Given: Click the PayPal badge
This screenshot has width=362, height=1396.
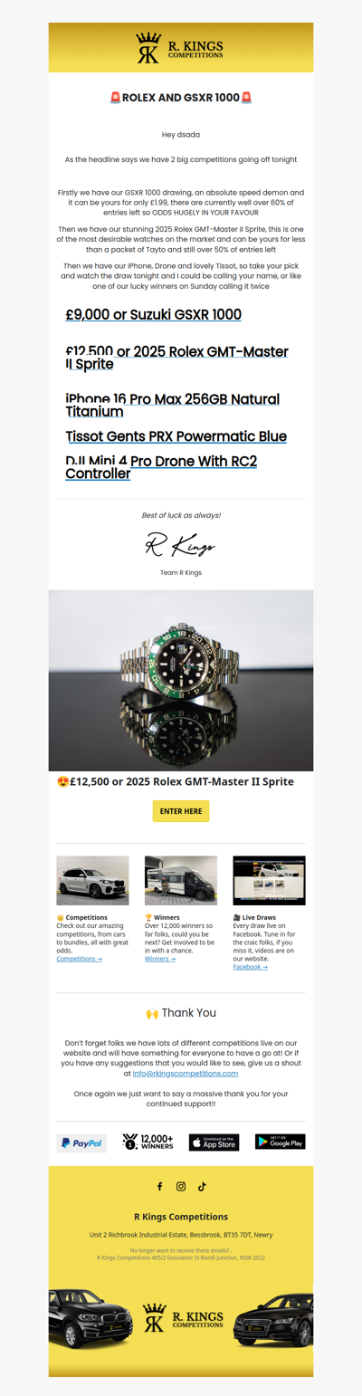Looking at the screenshot, I should pos(81,1143).
